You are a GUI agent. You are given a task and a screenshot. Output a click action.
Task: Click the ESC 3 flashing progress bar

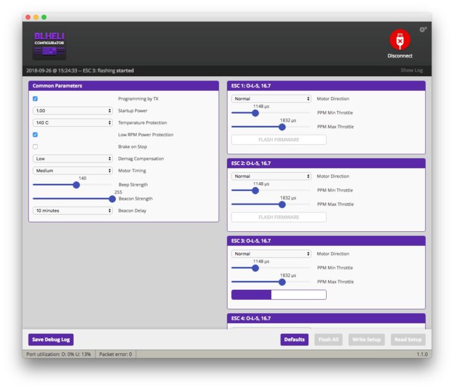[x=279, y=295]
